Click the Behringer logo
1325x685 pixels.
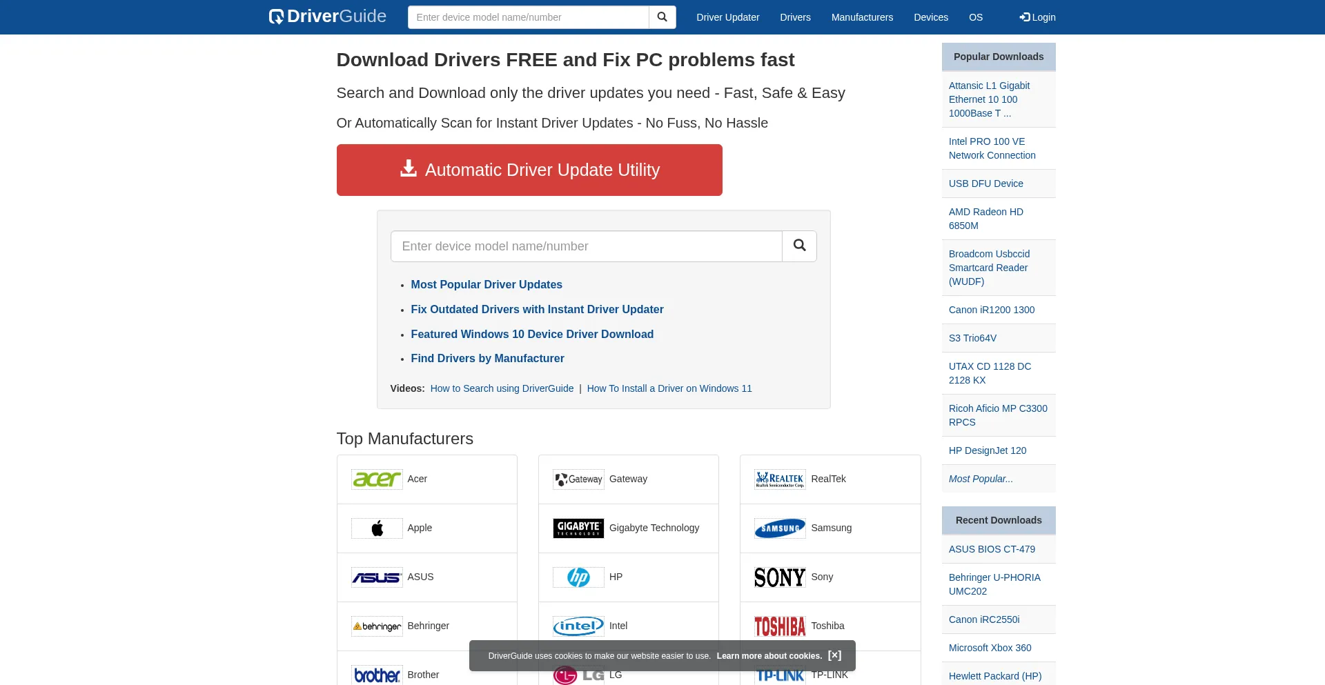click(x=377, y=626)
